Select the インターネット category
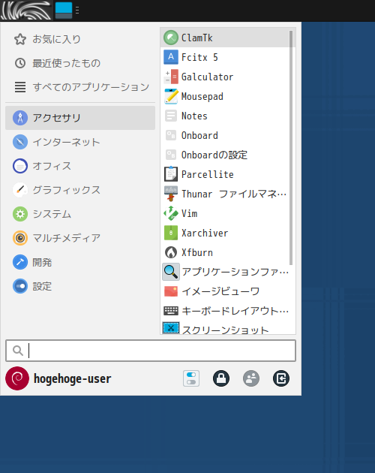This screenshot has width=375, height=473. pyautogui.click(x=80, y=142)
